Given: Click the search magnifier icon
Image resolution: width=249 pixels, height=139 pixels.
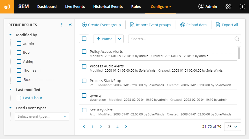Looking at the screenshot, I should pos(237,39).
